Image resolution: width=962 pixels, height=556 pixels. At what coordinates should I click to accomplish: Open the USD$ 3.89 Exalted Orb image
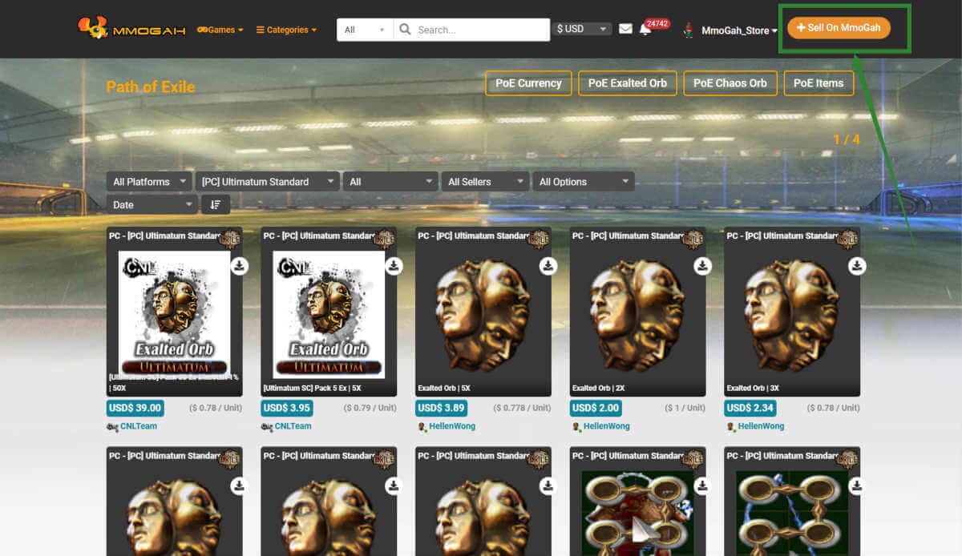click(483, 314)
